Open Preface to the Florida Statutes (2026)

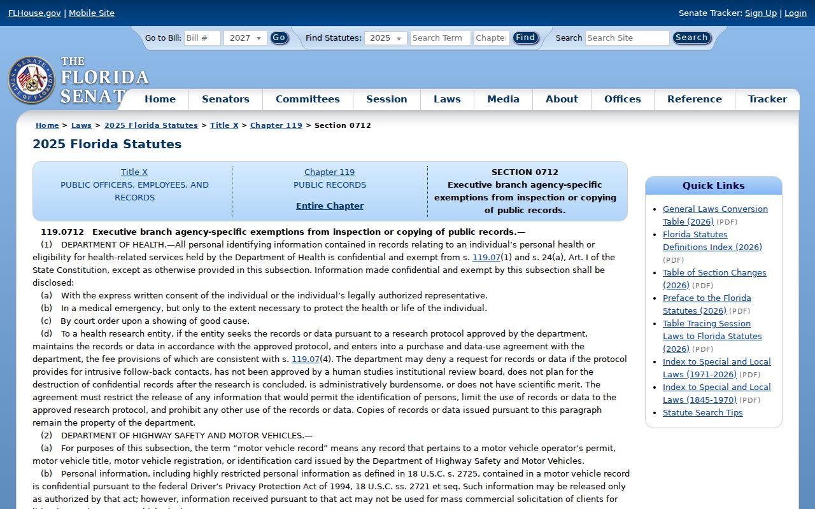707,304
